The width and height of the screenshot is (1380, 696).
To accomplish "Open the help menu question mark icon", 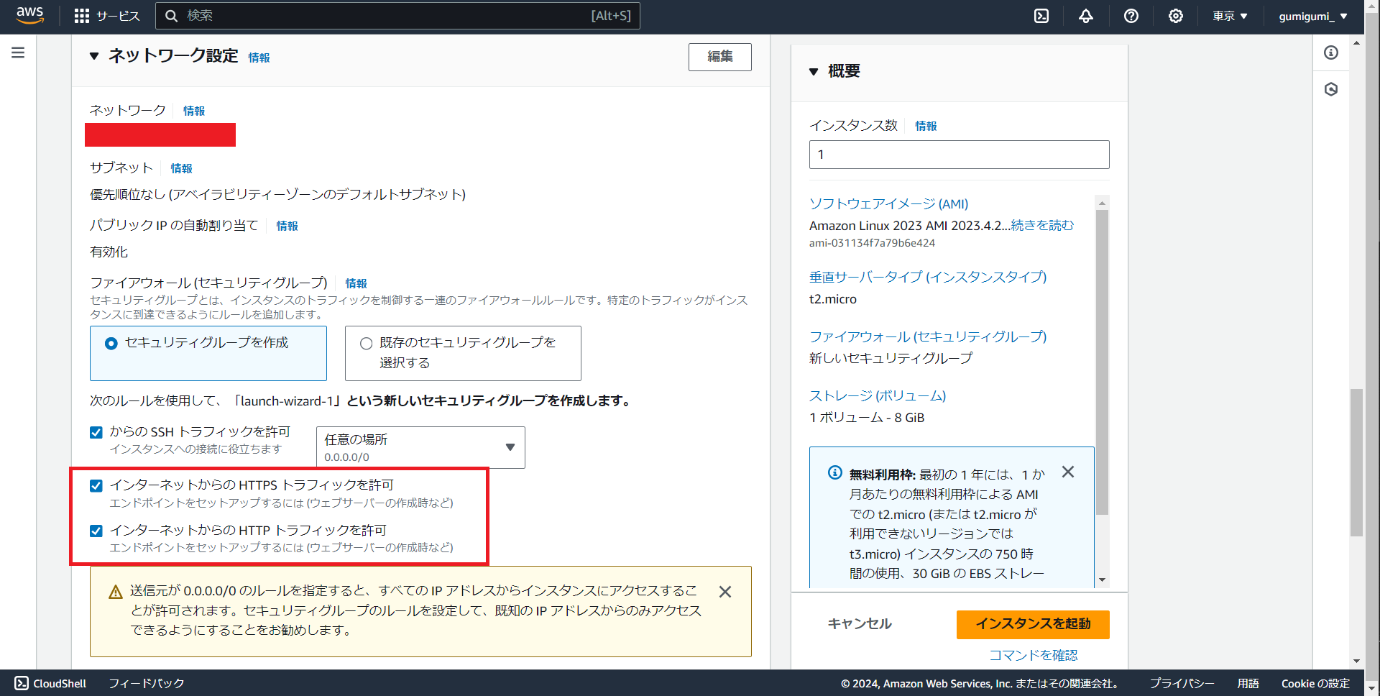I will (1131, 16).
